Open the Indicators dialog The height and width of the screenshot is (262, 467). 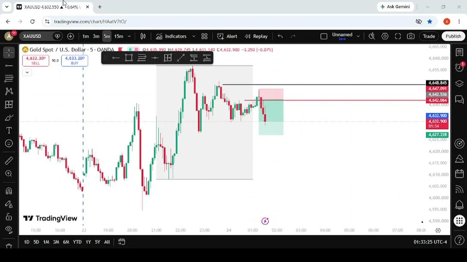pyautogui.click(x=171, y=36)
